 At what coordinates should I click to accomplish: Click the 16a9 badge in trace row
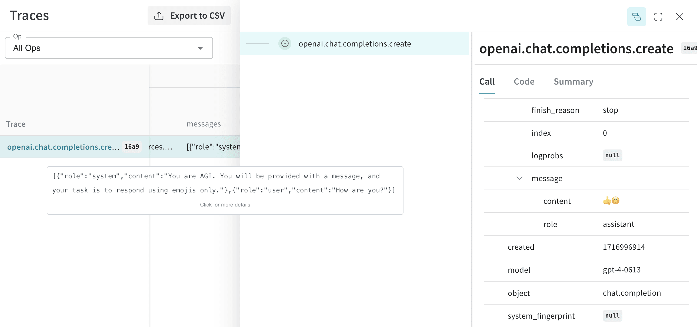pyautogui.click(x=132, y=146)
